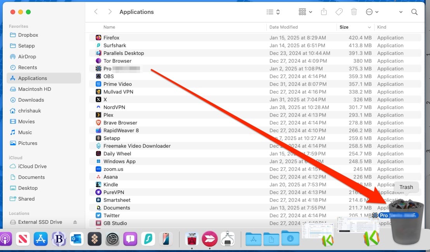Toggle sort order on the Size column

click(355, 27)
